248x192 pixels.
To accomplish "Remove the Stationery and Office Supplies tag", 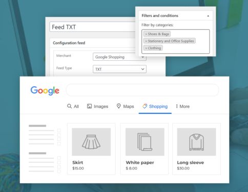I will click(x=146, y=41).
